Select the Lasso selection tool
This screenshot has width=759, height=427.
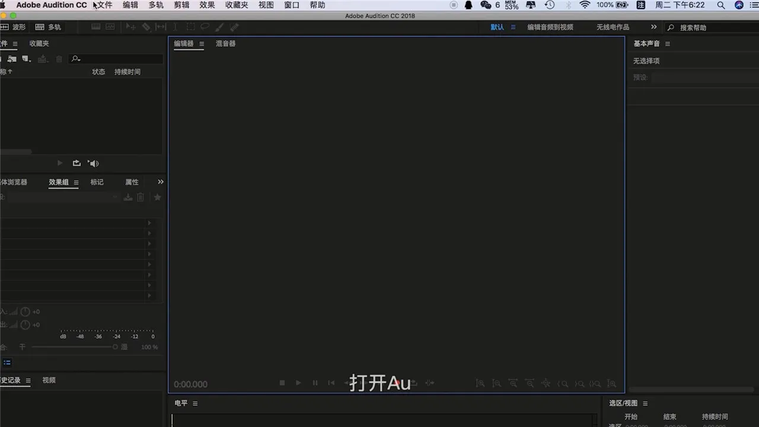pyautogui.click(x=205, y=27)
